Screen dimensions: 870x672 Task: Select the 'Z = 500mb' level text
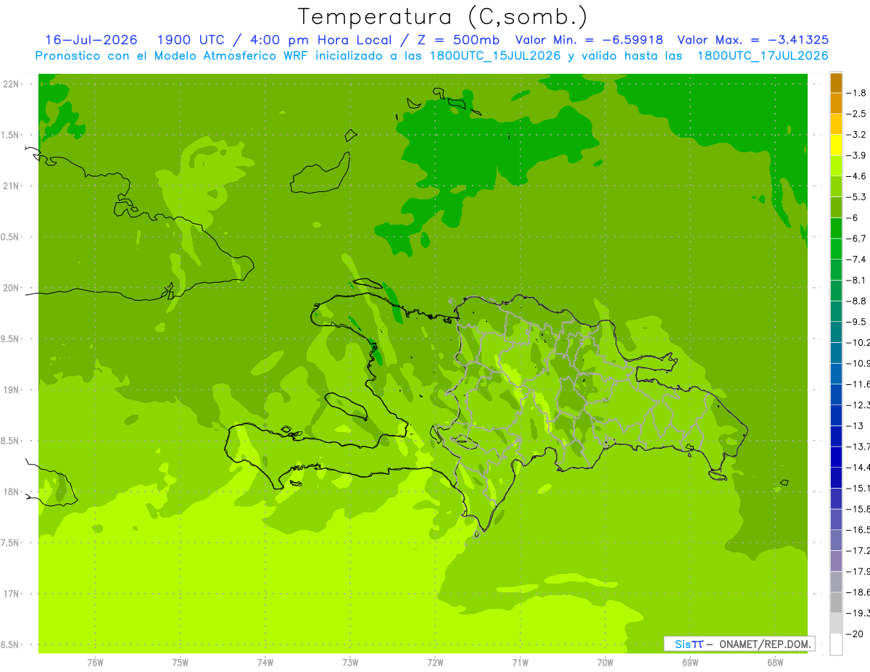point(457,40)
